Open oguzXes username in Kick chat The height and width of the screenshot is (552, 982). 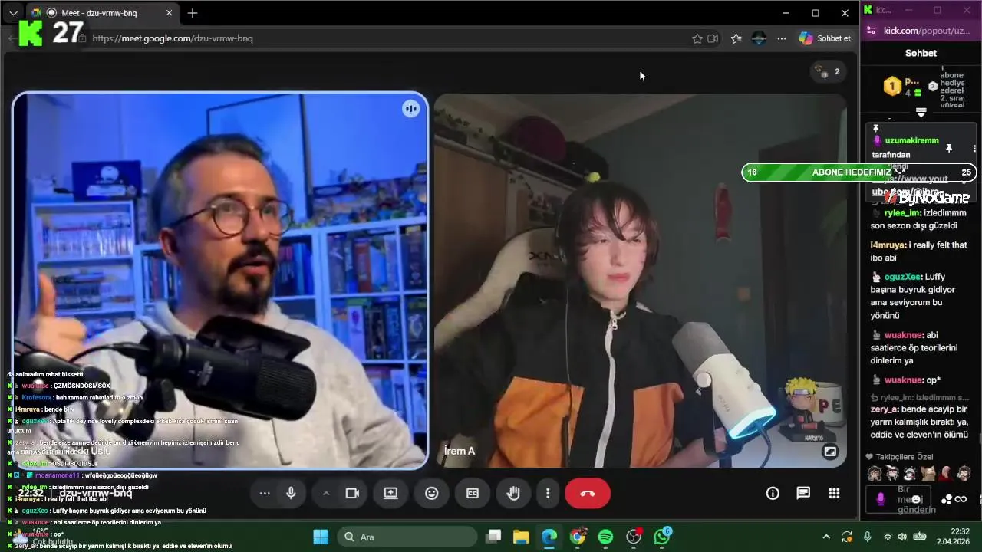pos(902,277)
